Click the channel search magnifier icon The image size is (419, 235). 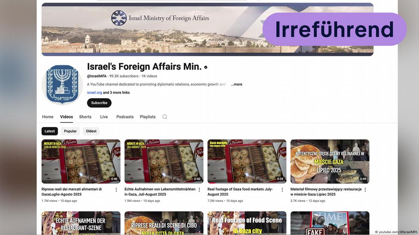click(x=165, y=117)
